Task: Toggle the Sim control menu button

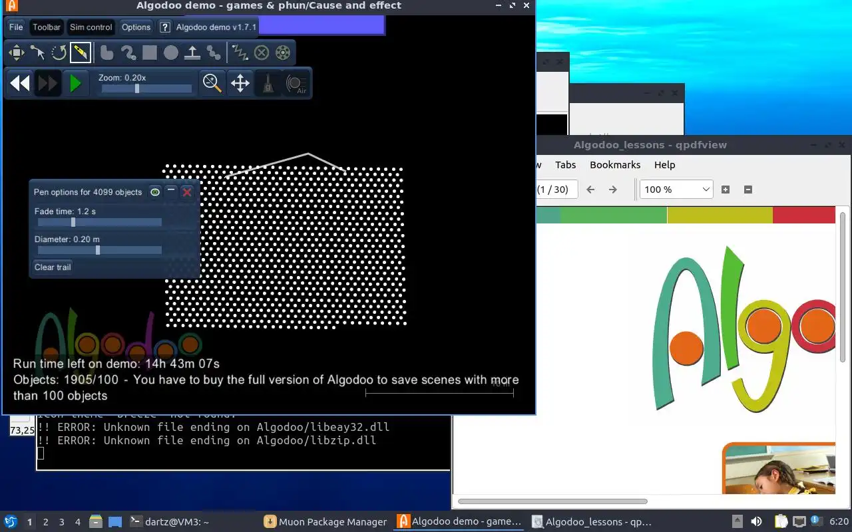Action: pyautogui.click(x=91, y=27)
